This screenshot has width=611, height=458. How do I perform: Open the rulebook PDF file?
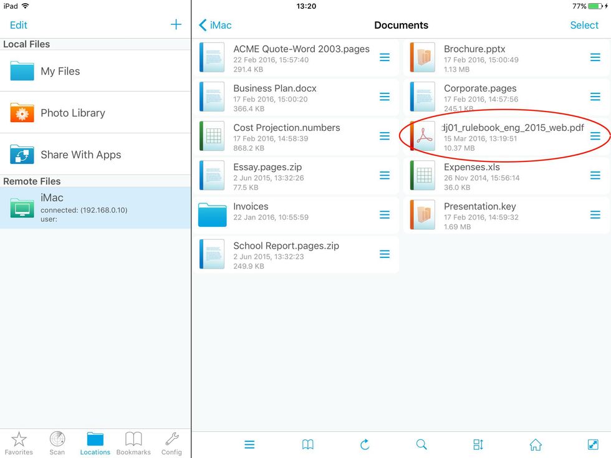tap(499, 136)
